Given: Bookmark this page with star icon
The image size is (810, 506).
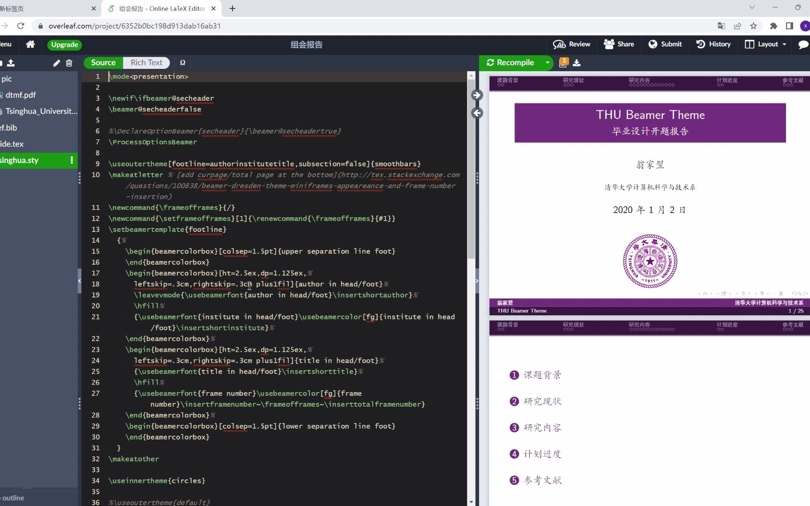Looking at the screenshot, I should tap(753, 26).
